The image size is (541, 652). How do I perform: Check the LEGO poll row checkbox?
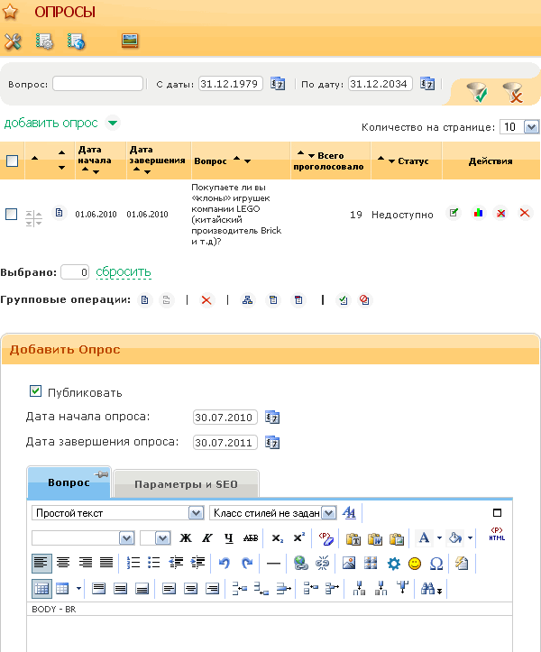12,214
